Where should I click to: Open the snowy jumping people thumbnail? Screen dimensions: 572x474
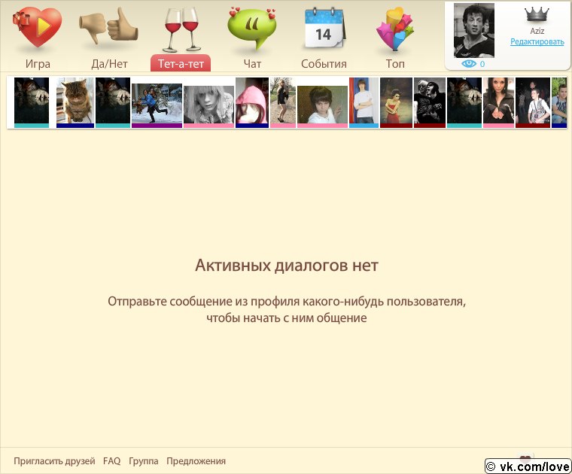coord(157,103)
